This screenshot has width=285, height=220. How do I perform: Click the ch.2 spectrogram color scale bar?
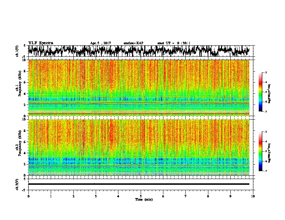coord(260,151)
